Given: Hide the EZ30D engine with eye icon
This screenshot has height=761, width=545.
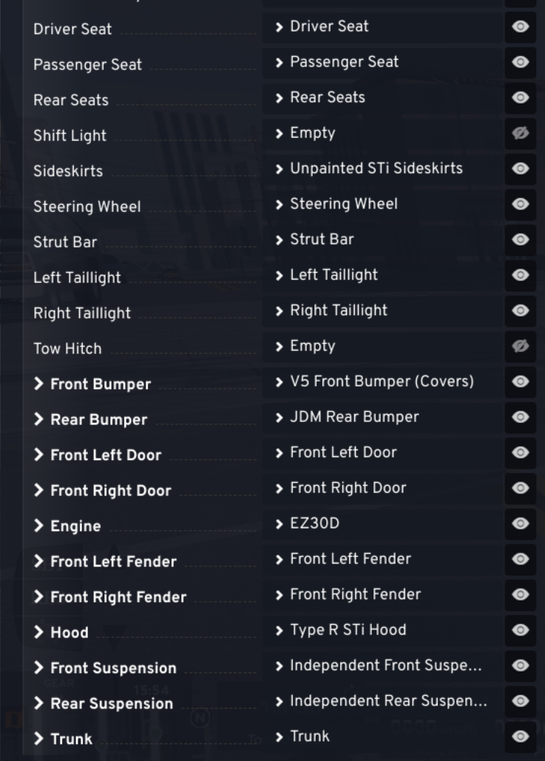Looking at the screenshot, I should pyautogui.click(x=521, y=523).
